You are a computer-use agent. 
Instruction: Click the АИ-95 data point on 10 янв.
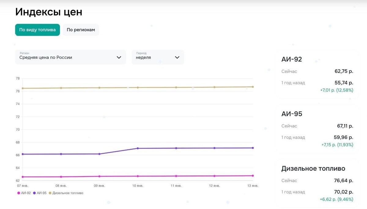tap(138, 148)
